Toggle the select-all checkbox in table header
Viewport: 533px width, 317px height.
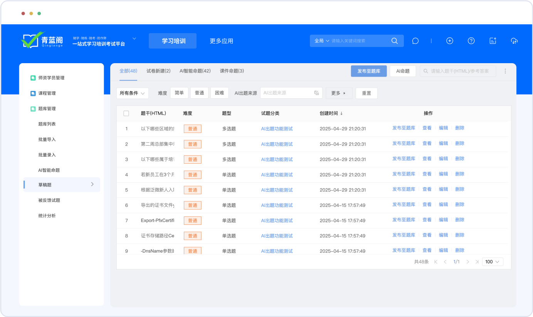click(126, 113)
